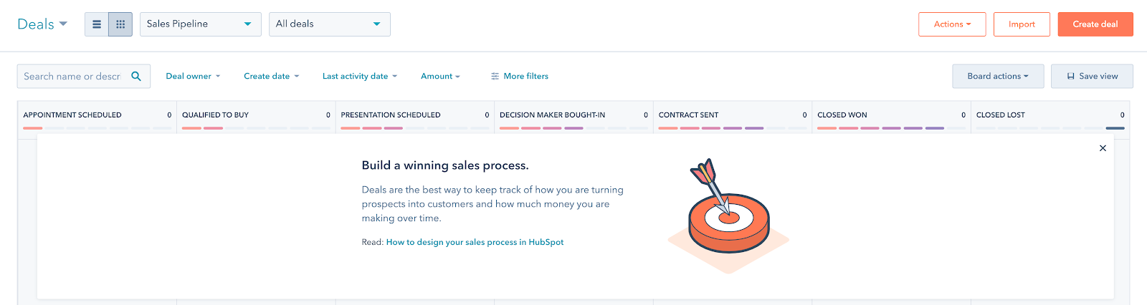The width and height of the screenshot is (1147, 305).
Task: Open the Deal owner filter
Action: 193,76
